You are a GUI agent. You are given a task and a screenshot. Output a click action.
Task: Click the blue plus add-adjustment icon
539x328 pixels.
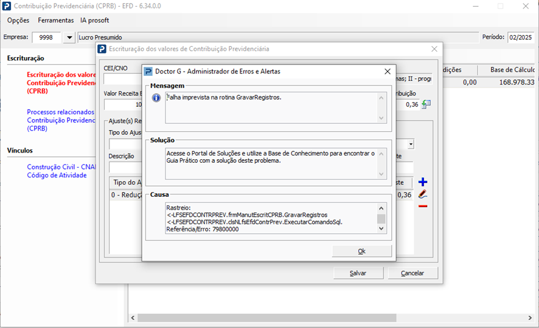[x=423, y=182]
